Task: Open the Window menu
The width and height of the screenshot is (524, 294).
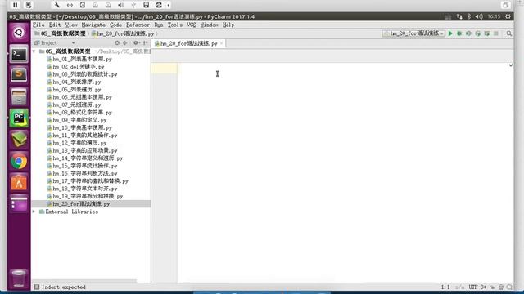Action: tap(210, 25)
